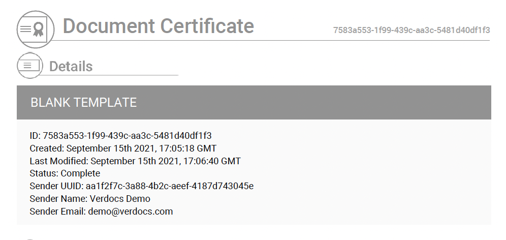506x240 pixels.
Task: Click the Created date September 15th 17:05:18
Action: pyautogui.click(x=141, y=148)
